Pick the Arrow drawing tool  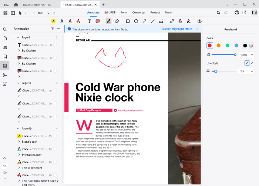pos(144,21)
